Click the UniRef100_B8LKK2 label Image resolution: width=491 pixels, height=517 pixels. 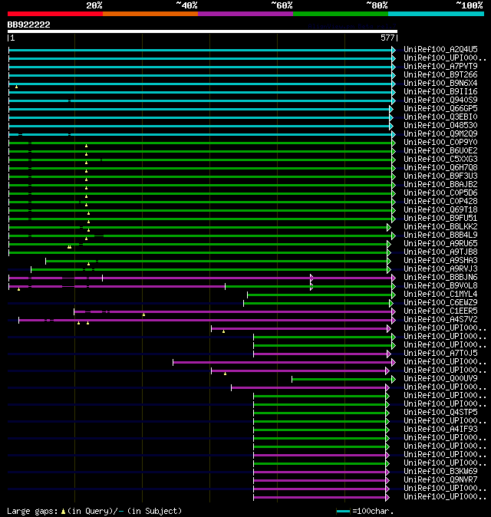[x=440, y=227]
